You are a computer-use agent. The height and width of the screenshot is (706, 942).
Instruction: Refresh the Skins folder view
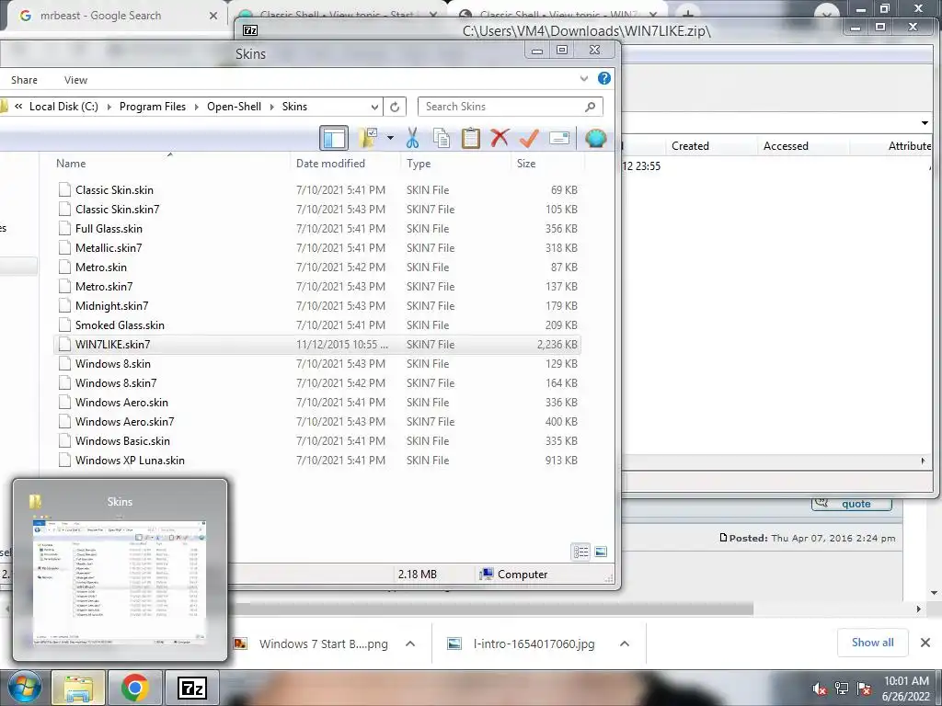395,107
